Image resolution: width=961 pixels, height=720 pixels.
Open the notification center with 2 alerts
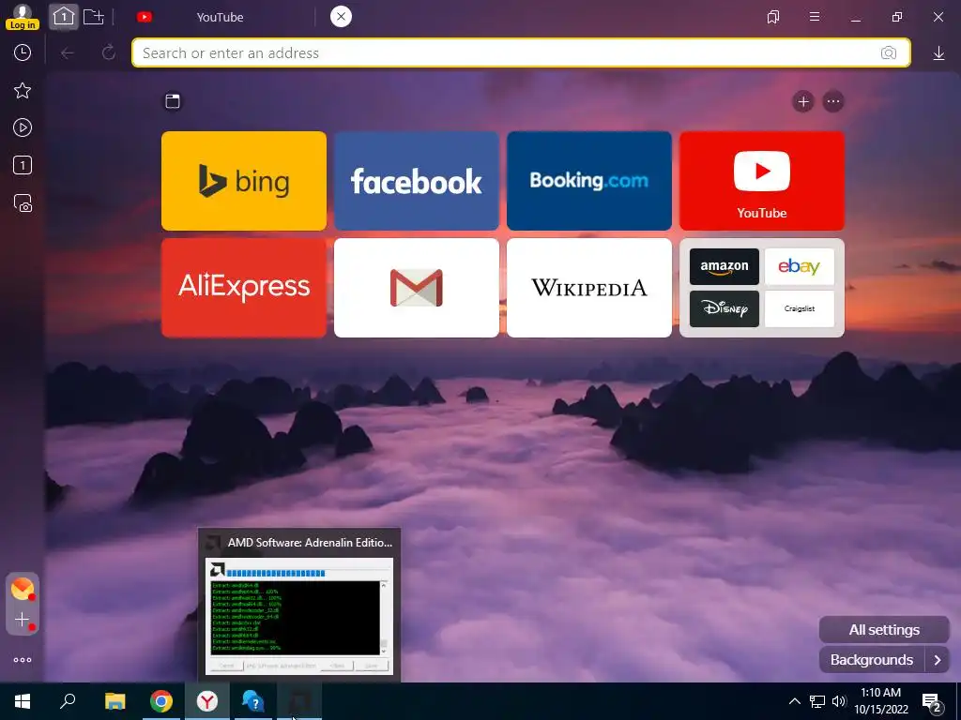(x=932, y=701)
